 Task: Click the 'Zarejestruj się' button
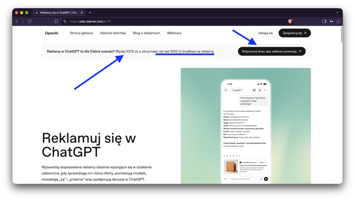coord(295,33)
